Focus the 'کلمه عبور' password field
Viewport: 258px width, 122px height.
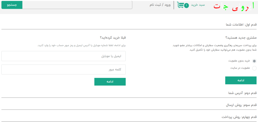(x=64, y=69)
